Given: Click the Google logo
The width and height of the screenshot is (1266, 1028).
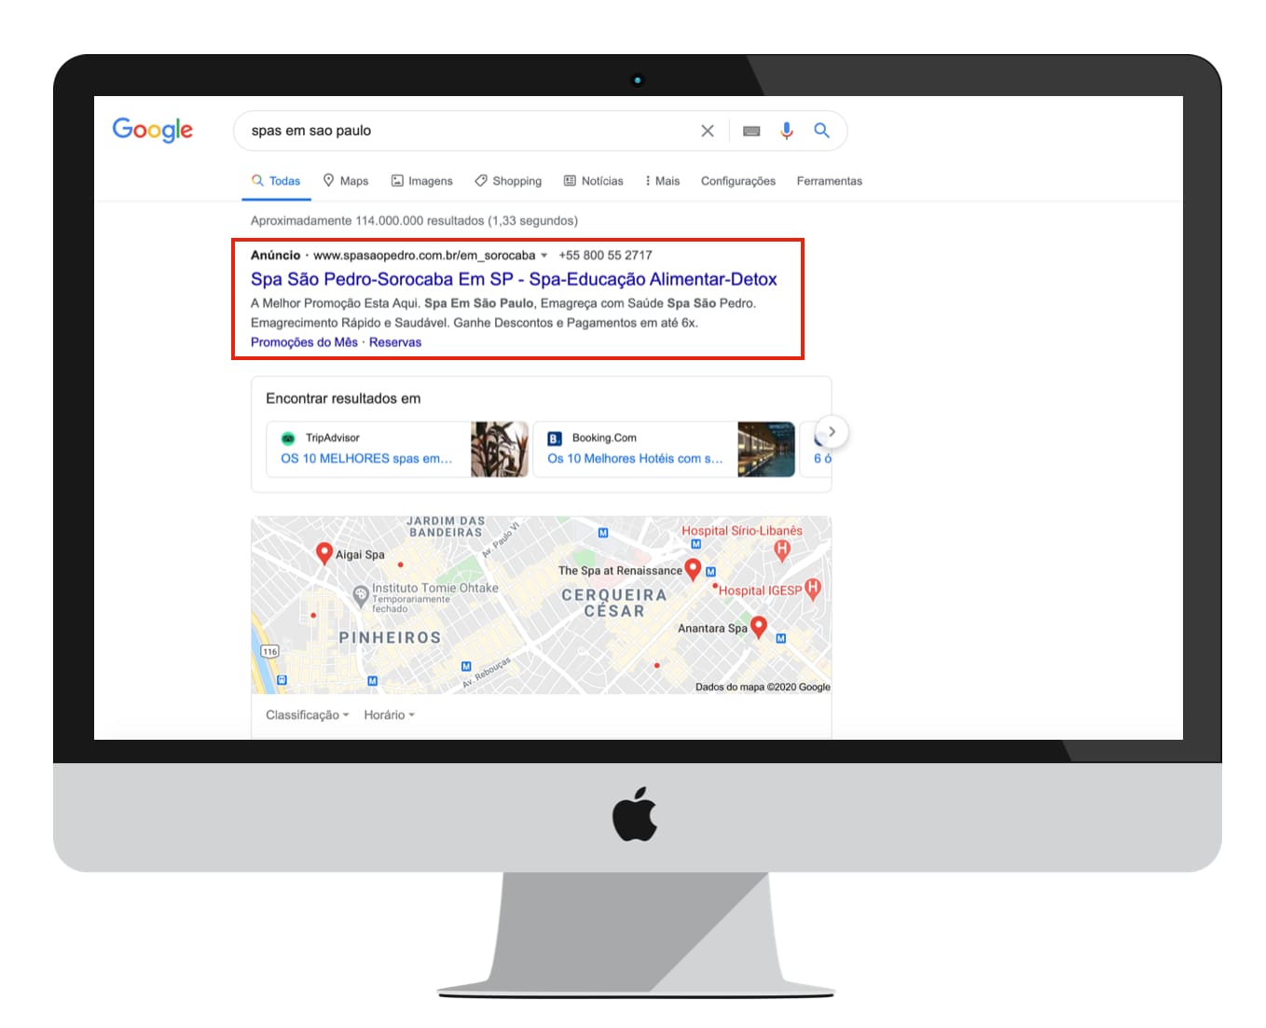Looking at the screenshot, I should (x=153, y=130).
